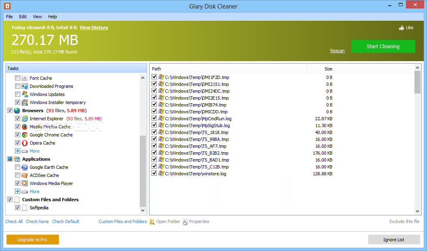This screenshot has width=427, height=251.
Task: Check the Windows Updates checkbox
Action: 18,94
